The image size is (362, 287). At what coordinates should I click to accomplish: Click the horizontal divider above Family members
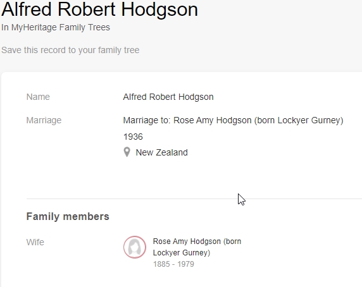(194, 198)
